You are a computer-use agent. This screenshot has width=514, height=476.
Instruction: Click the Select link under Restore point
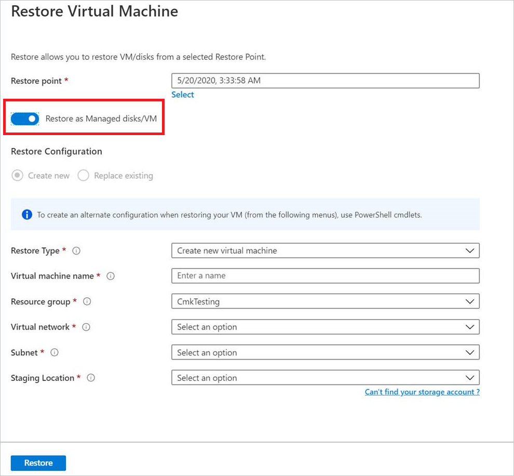point(183,95)
